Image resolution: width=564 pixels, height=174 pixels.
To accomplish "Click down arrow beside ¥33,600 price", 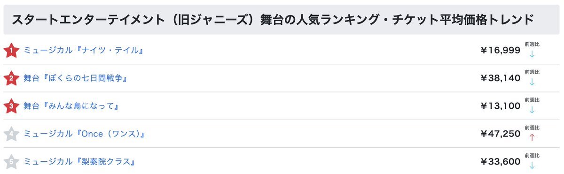I will tap(532, 166).
